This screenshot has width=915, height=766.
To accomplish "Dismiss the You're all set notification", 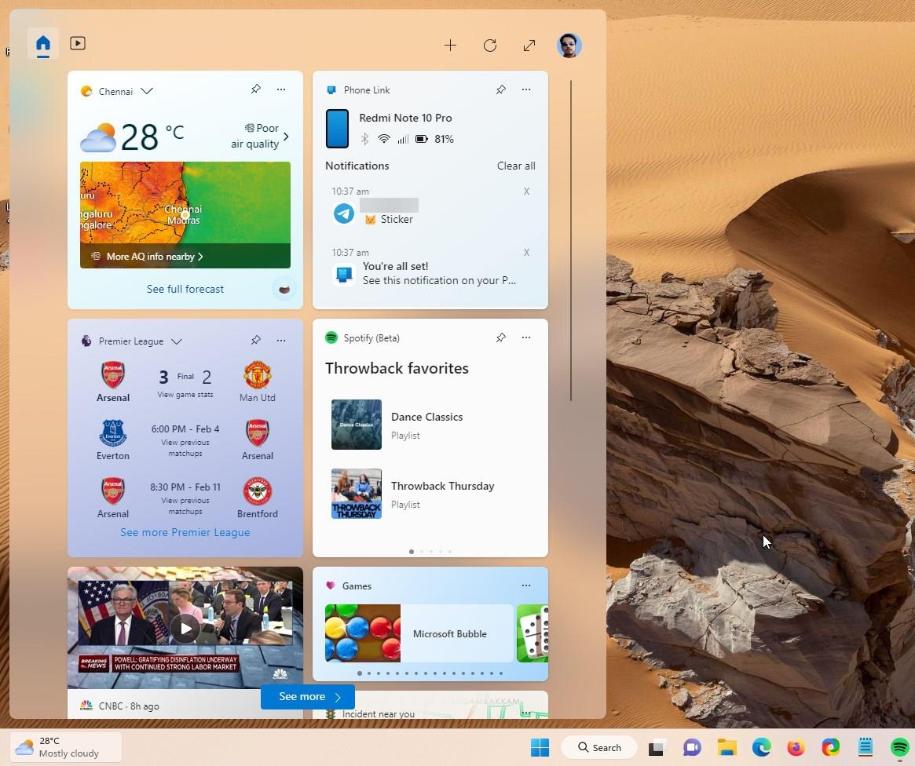I will 526,253.
